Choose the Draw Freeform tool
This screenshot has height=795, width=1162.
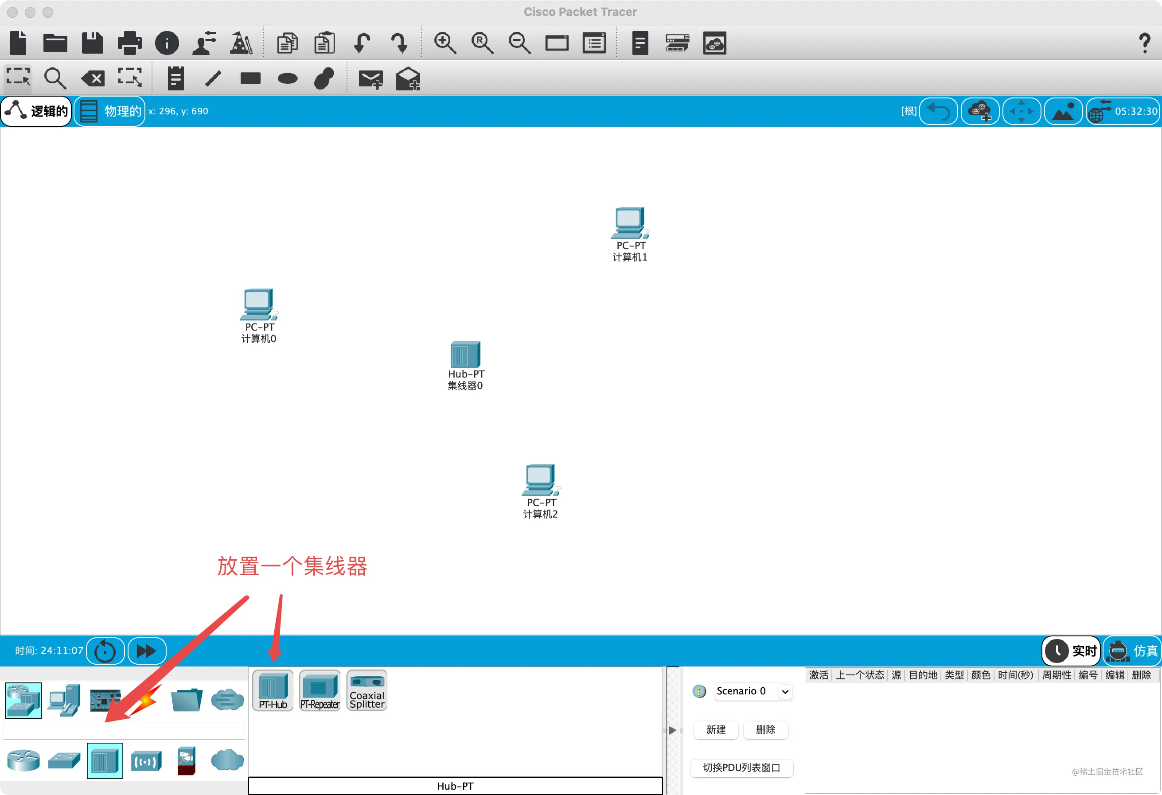coord(324,78)
